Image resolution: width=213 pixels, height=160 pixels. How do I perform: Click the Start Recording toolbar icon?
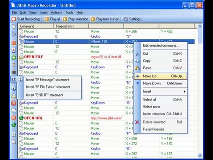(x=14, y=19)
